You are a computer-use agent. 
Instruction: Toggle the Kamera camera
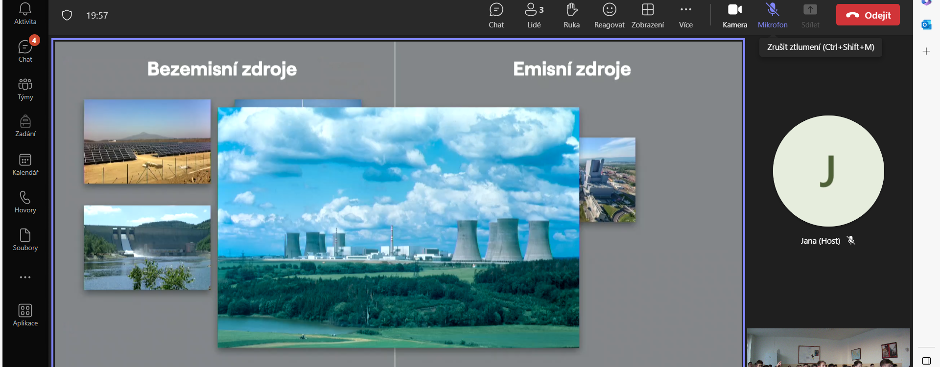point(734,16)
